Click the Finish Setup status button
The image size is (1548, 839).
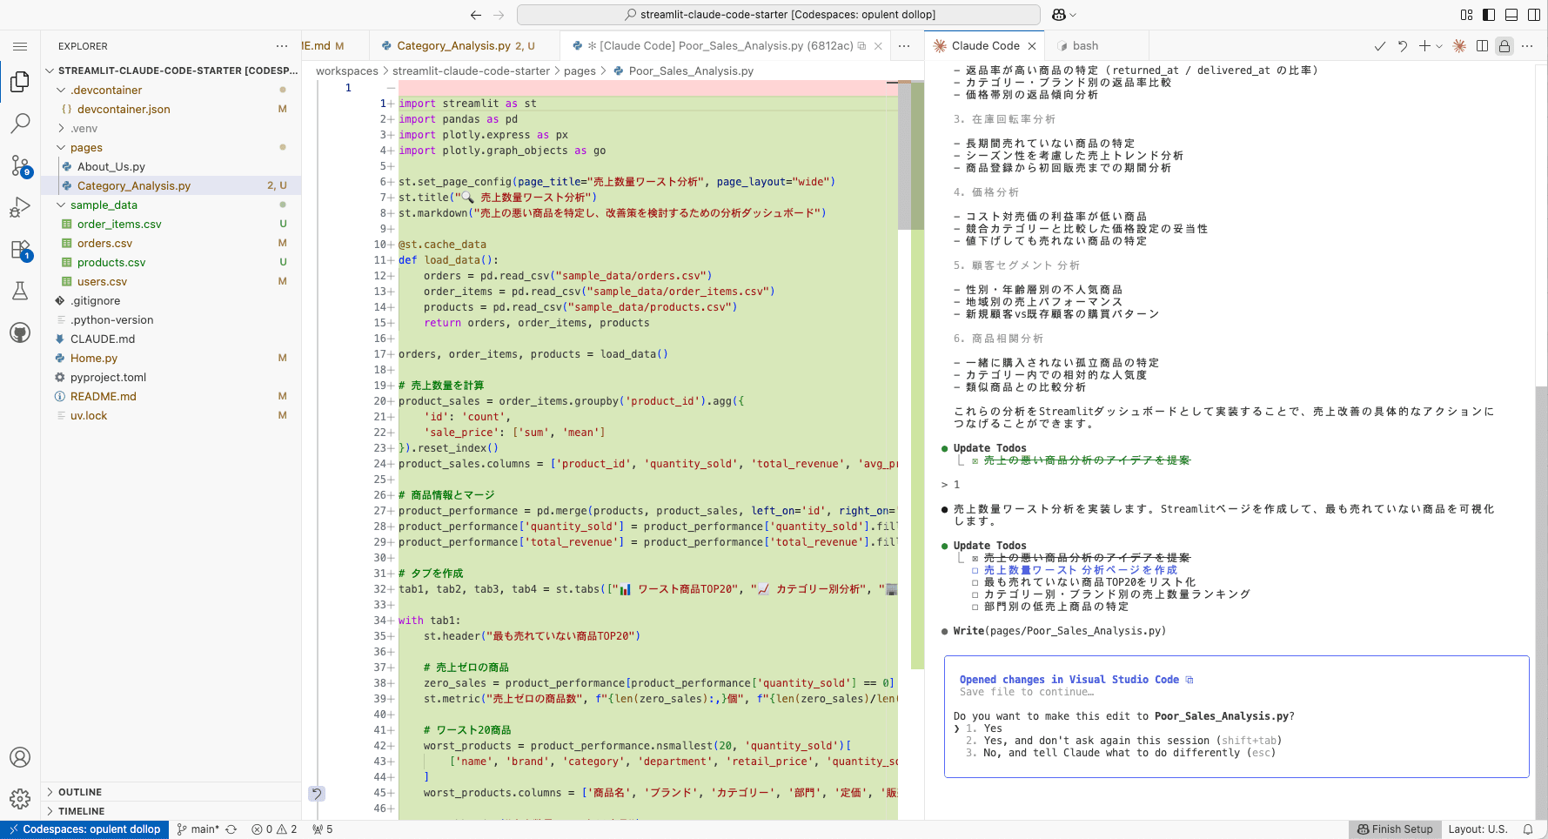(x=1395, y=829)
